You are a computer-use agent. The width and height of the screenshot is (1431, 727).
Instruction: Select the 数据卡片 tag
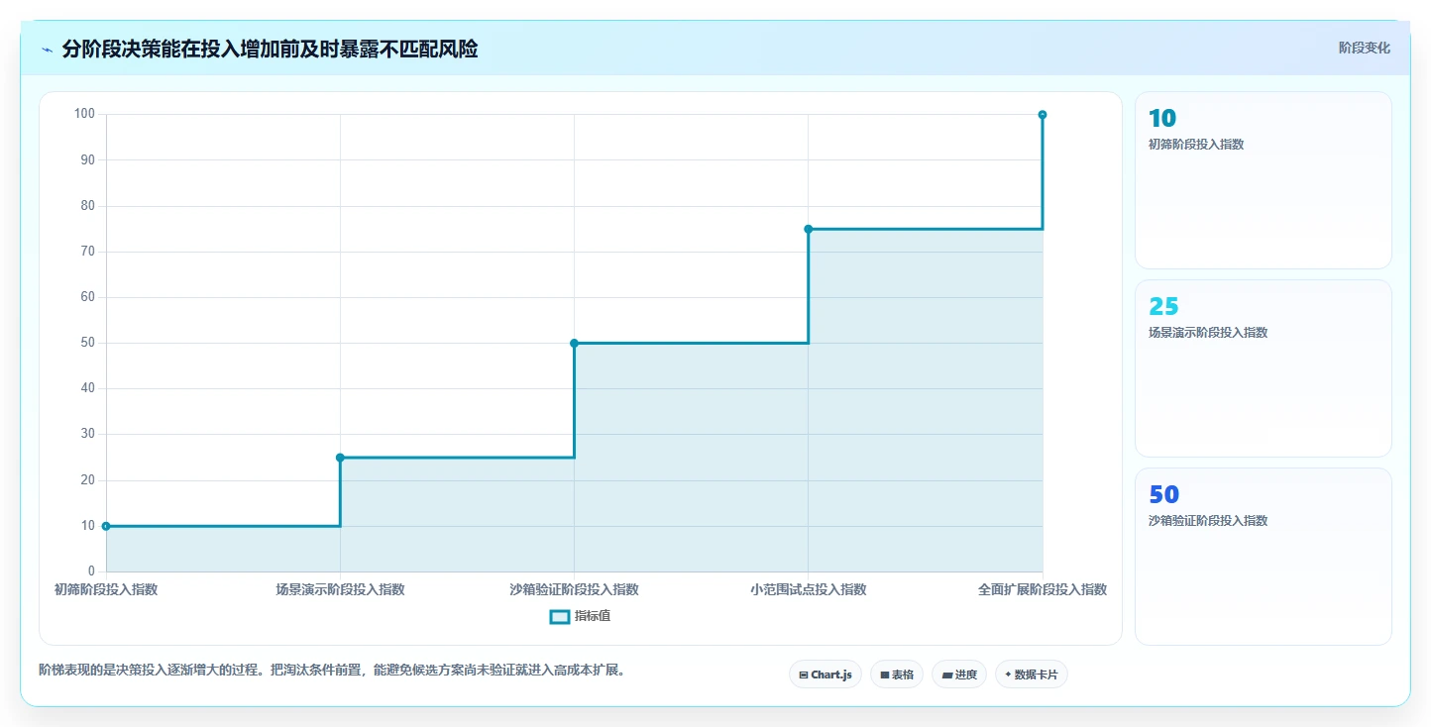pyautogui.click(x=1032, y=675)
